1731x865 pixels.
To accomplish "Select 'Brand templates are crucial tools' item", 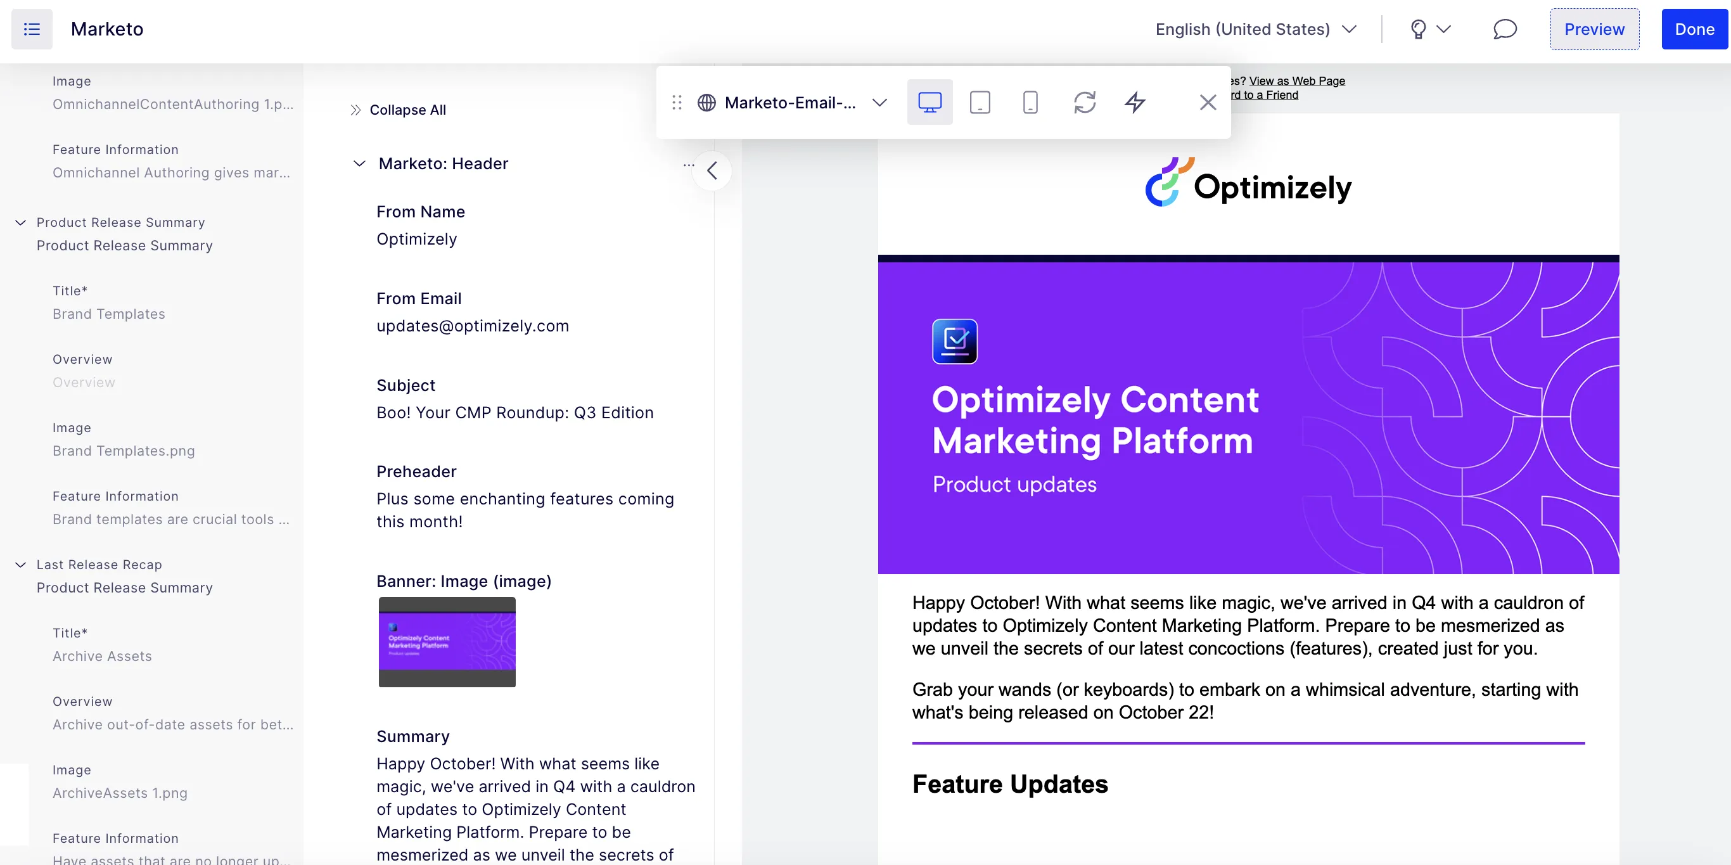I will click(x=170, y=520).
